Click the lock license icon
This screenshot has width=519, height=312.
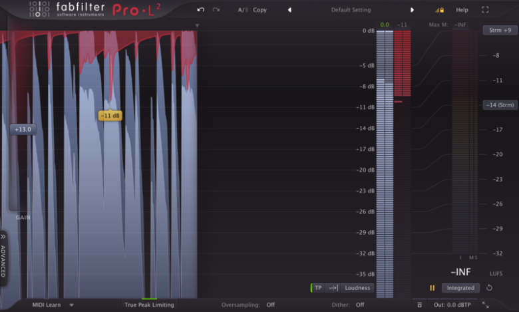pyautogui.click(x=439, y=10)
